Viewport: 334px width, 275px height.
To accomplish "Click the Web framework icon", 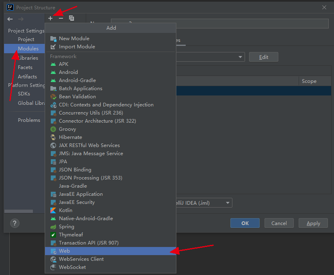I will [x=53, y=251].
